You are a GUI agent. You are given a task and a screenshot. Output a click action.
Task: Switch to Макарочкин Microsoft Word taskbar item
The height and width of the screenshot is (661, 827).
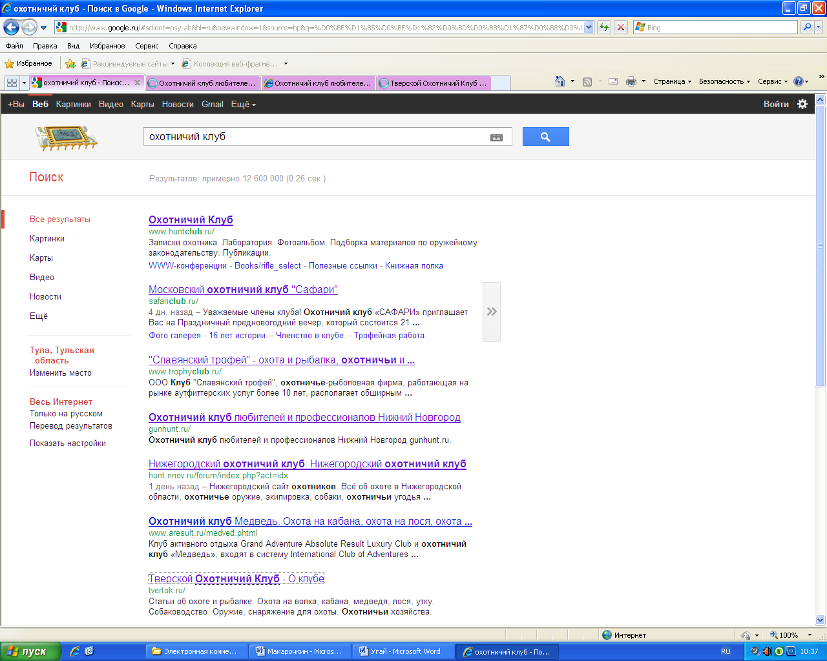click(x=300, y=651)
